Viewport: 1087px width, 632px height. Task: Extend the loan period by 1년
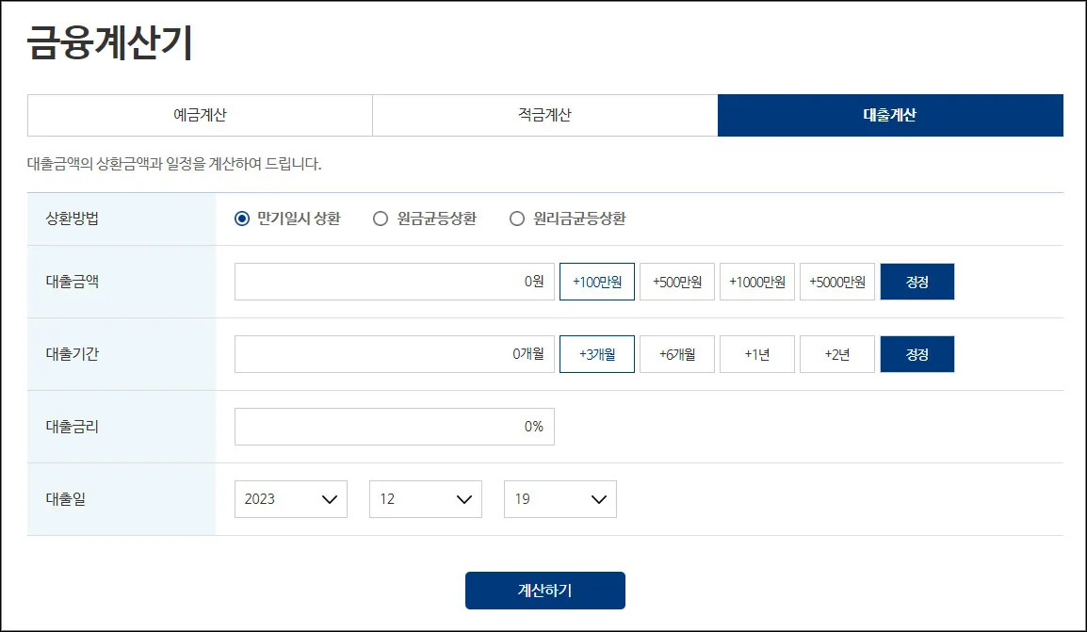756,353
